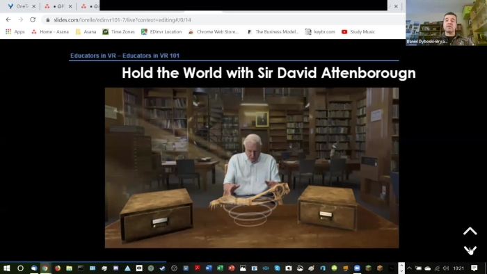Go to previous slide with up arrow
Viewport: 487px width, 274px height.
click(470, 231)
